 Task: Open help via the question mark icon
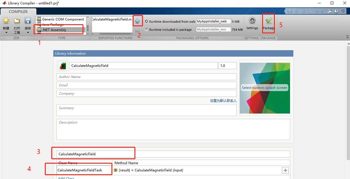click(336, 11)
